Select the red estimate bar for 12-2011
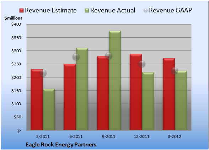Screen dimensions: 209x150 coord(136,92)
